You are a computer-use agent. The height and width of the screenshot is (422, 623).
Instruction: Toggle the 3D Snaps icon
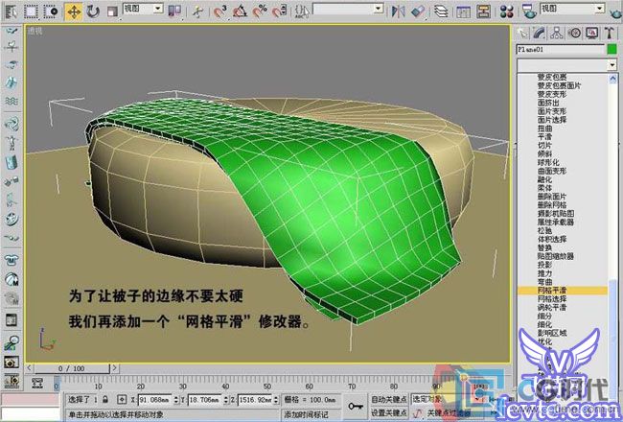pos(219,12)
